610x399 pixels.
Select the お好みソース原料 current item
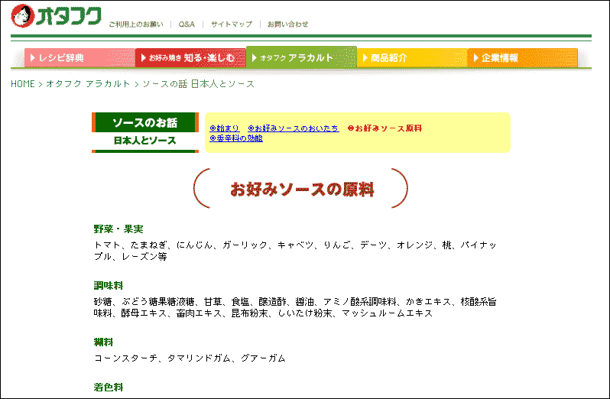[x=384, y=128]
